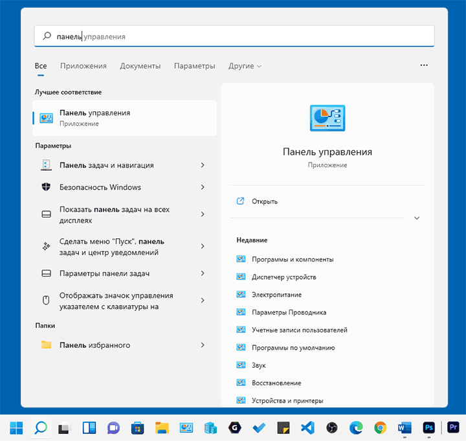Click the search input field with панель
The image size is (466, 441).
coord(234,36)
